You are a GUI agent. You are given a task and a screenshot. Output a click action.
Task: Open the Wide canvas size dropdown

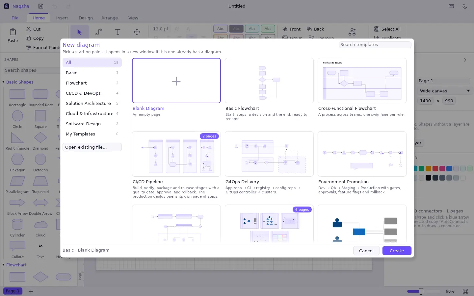[x=445, y=91]
